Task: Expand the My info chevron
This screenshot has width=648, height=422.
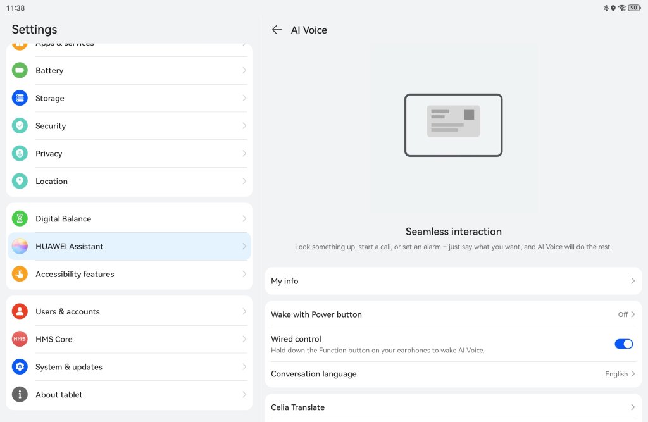Action: tap(632, 281)
